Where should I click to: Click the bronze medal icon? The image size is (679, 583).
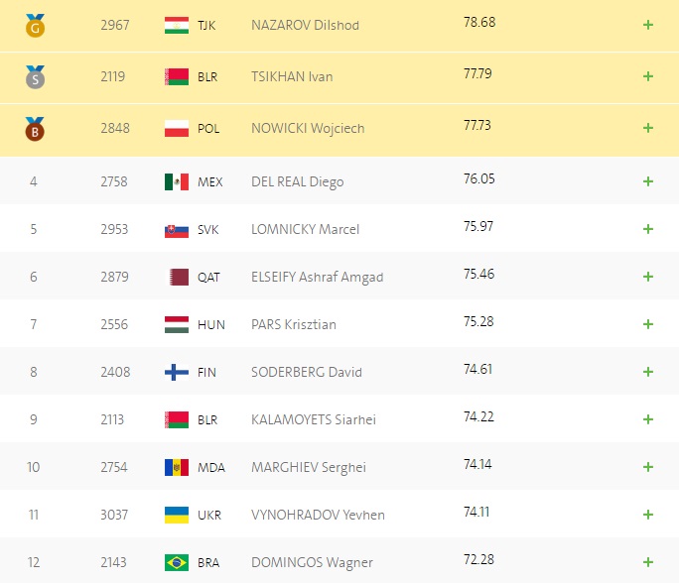click(x=35, y=128)
